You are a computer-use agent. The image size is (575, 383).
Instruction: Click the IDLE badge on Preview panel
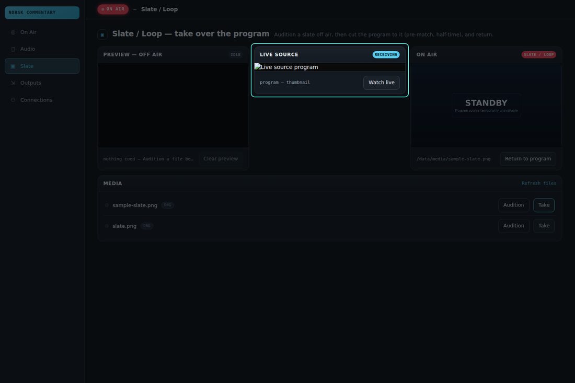(235, 55)
